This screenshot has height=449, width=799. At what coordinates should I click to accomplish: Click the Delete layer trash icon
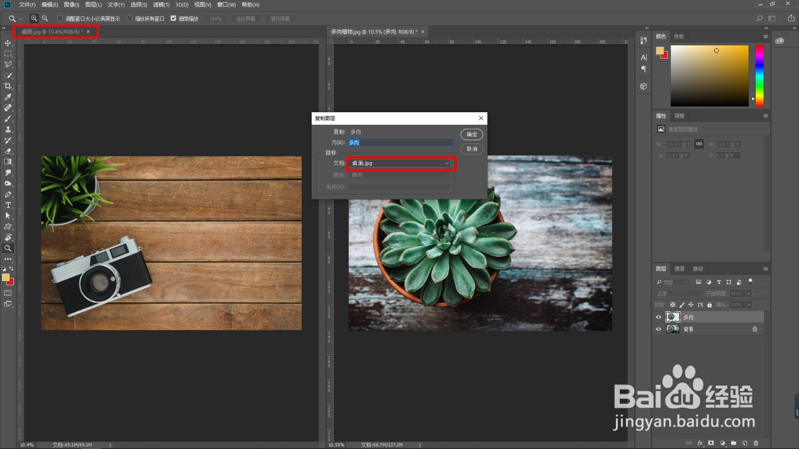[756, 443]
